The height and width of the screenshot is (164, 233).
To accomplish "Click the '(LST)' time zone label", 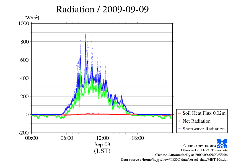I will point(102,151).
